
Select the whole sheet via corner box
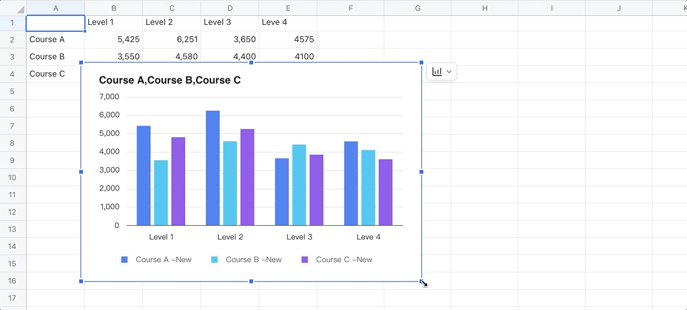(13, 8)
